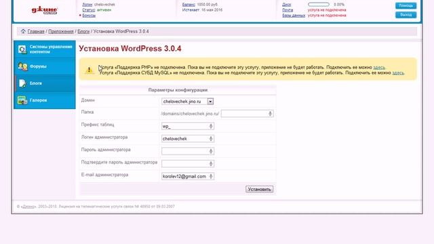
Task: Click the Баланс link
Action: pyautogui.click(x=189, y=5)
